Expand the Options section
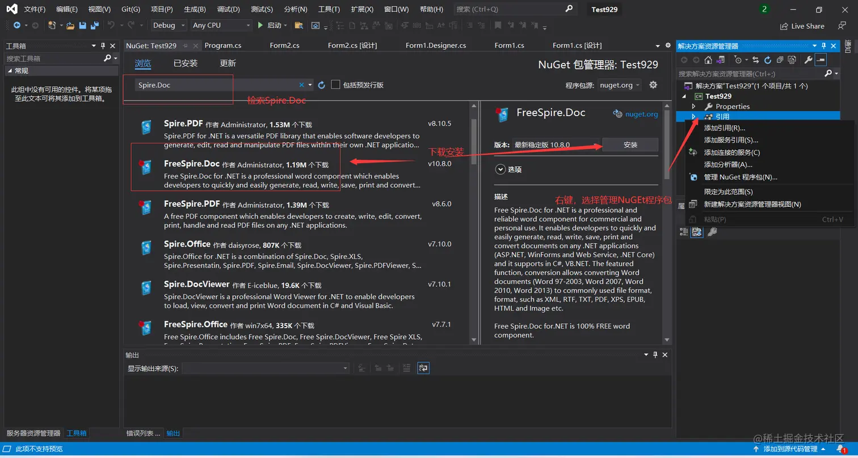 tap(500, 169)
